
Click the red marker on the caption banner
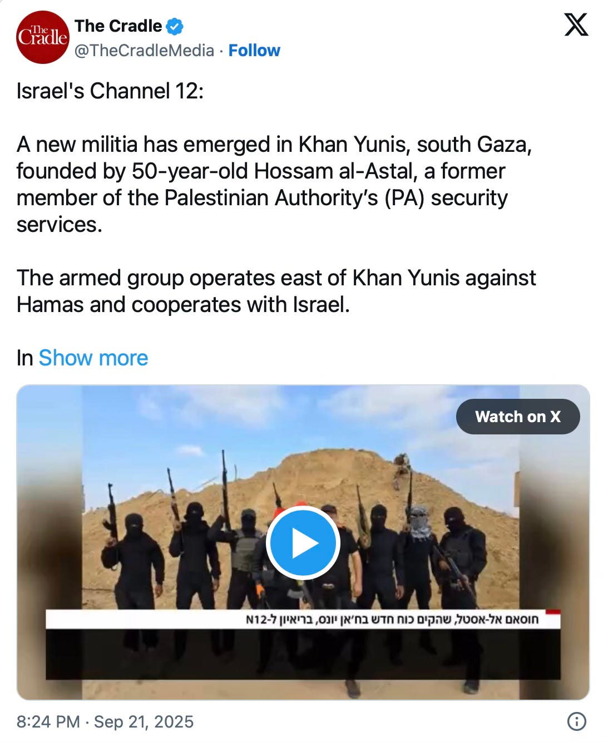(553, 612)
